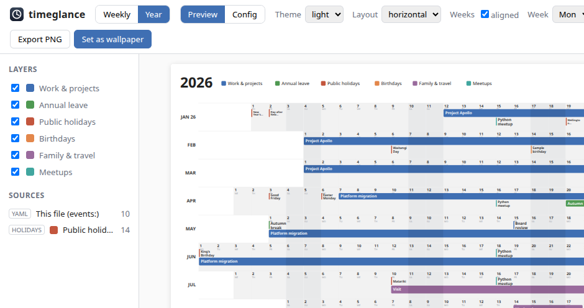Screen dimensions: 584x308
Task: Uncheck the Work & projects layer checkbox
Action: [x=16, y=88]
